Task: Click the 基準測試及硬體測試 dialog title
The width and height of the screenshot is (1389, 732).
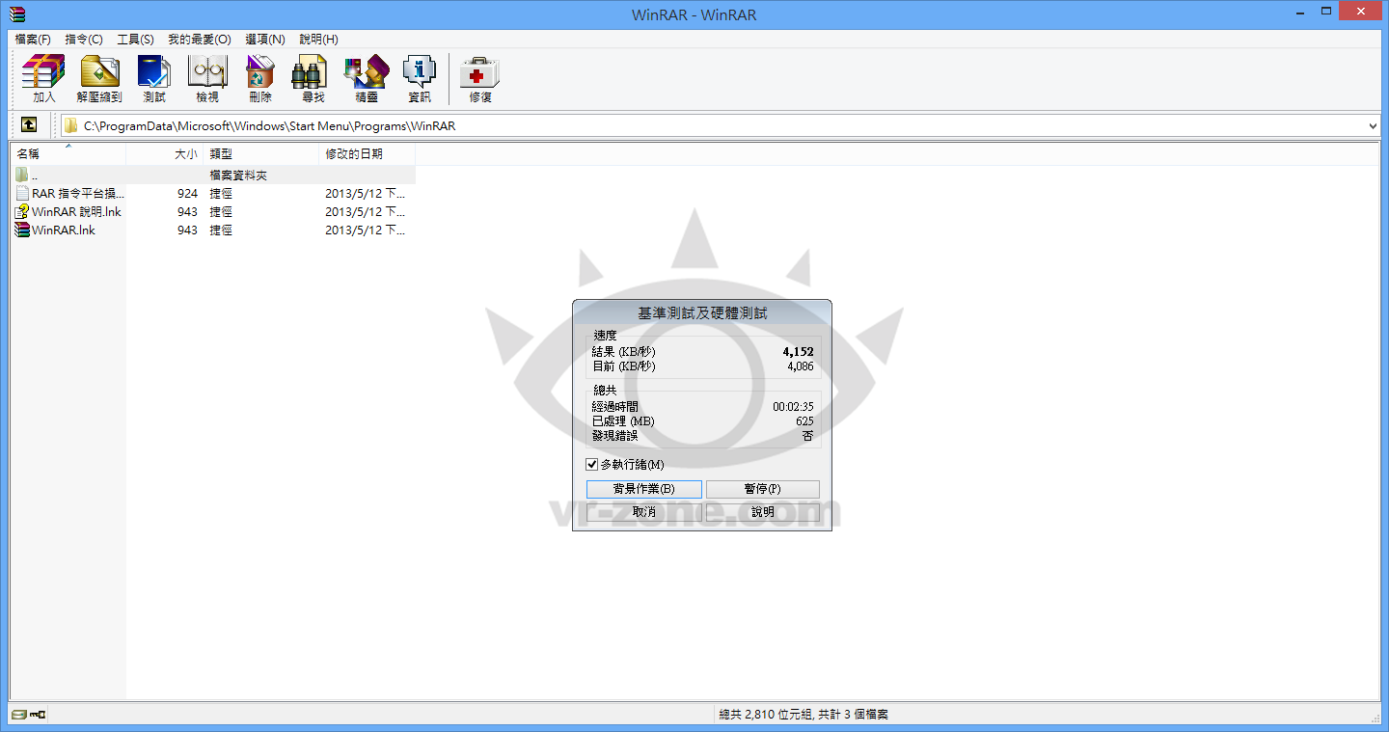Action: tap(702, 313)
